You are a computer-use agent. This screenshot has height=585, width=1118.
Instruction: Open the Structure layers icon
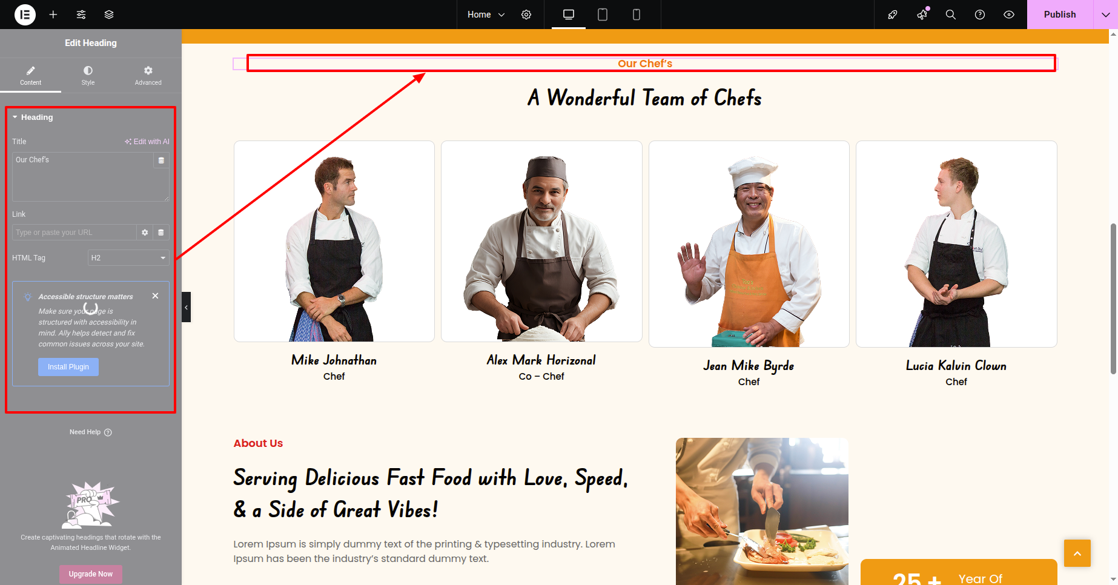[109, 15]
